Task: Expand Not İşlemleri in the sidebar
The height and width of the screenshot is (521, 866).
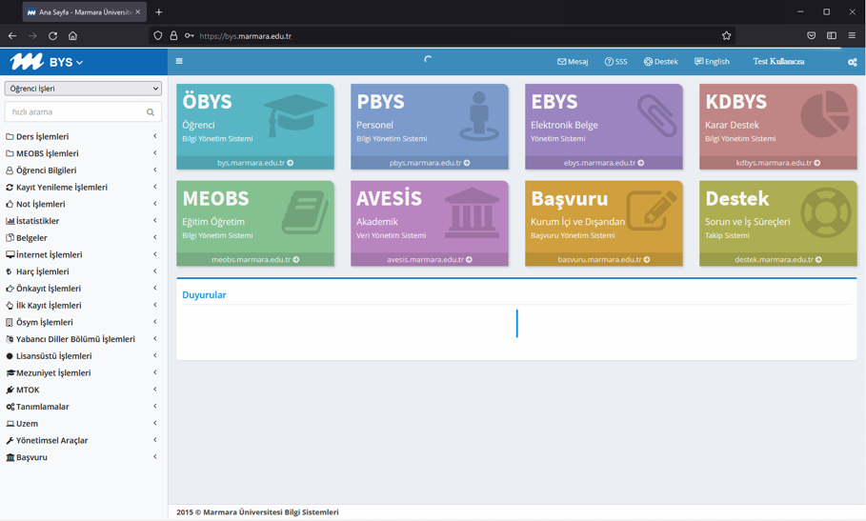Action: point(83,204)
